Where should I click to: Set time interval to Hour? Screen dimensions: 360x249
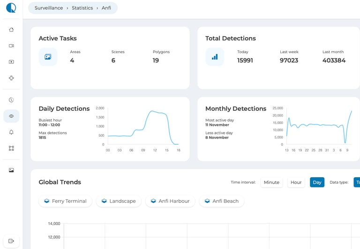296,182
